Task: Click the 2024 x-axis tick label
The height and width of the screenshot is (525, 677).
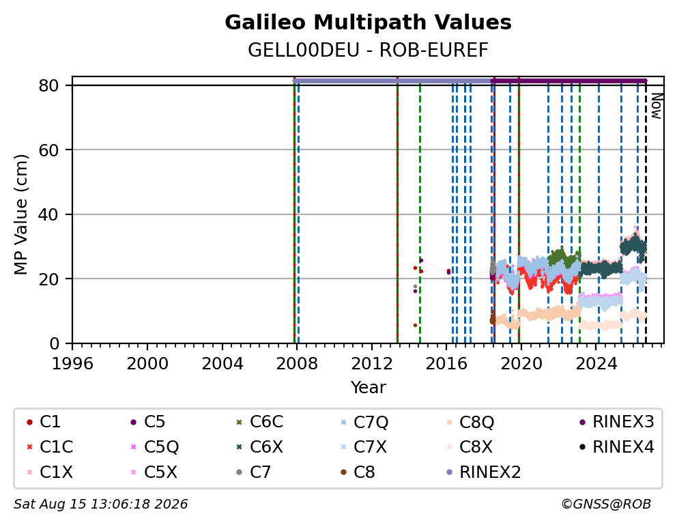Action: [596, 364]
